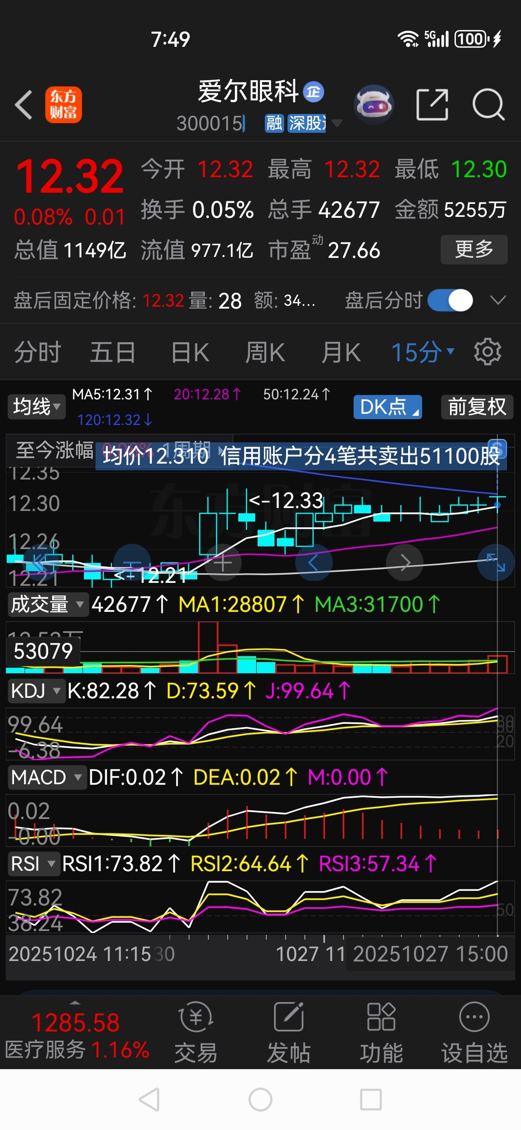Open the RSI indicator dropdown
Image resolution: width=521 pixels, height=1130 pixels.
[34, 863]
